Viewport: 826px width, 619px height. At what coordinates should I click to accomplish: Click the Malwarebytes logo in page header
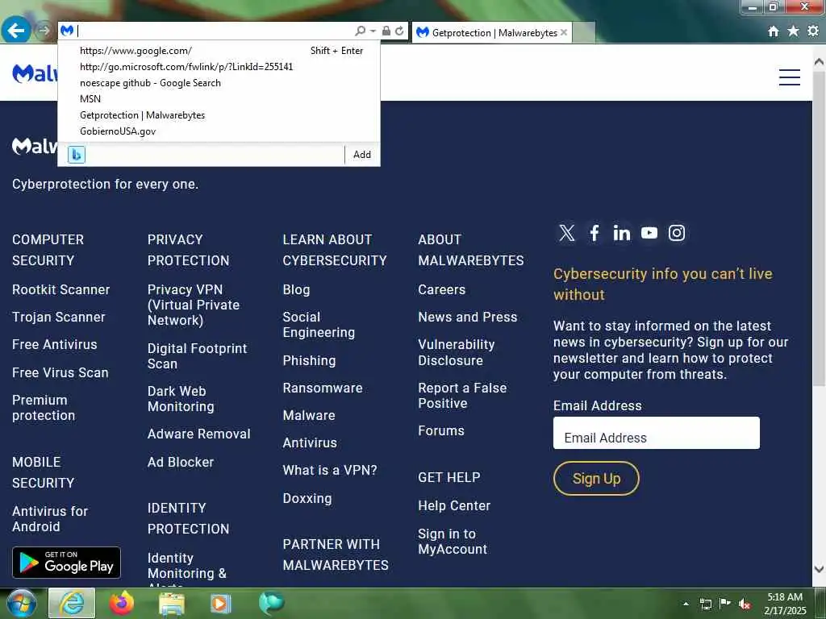(35, 73)
